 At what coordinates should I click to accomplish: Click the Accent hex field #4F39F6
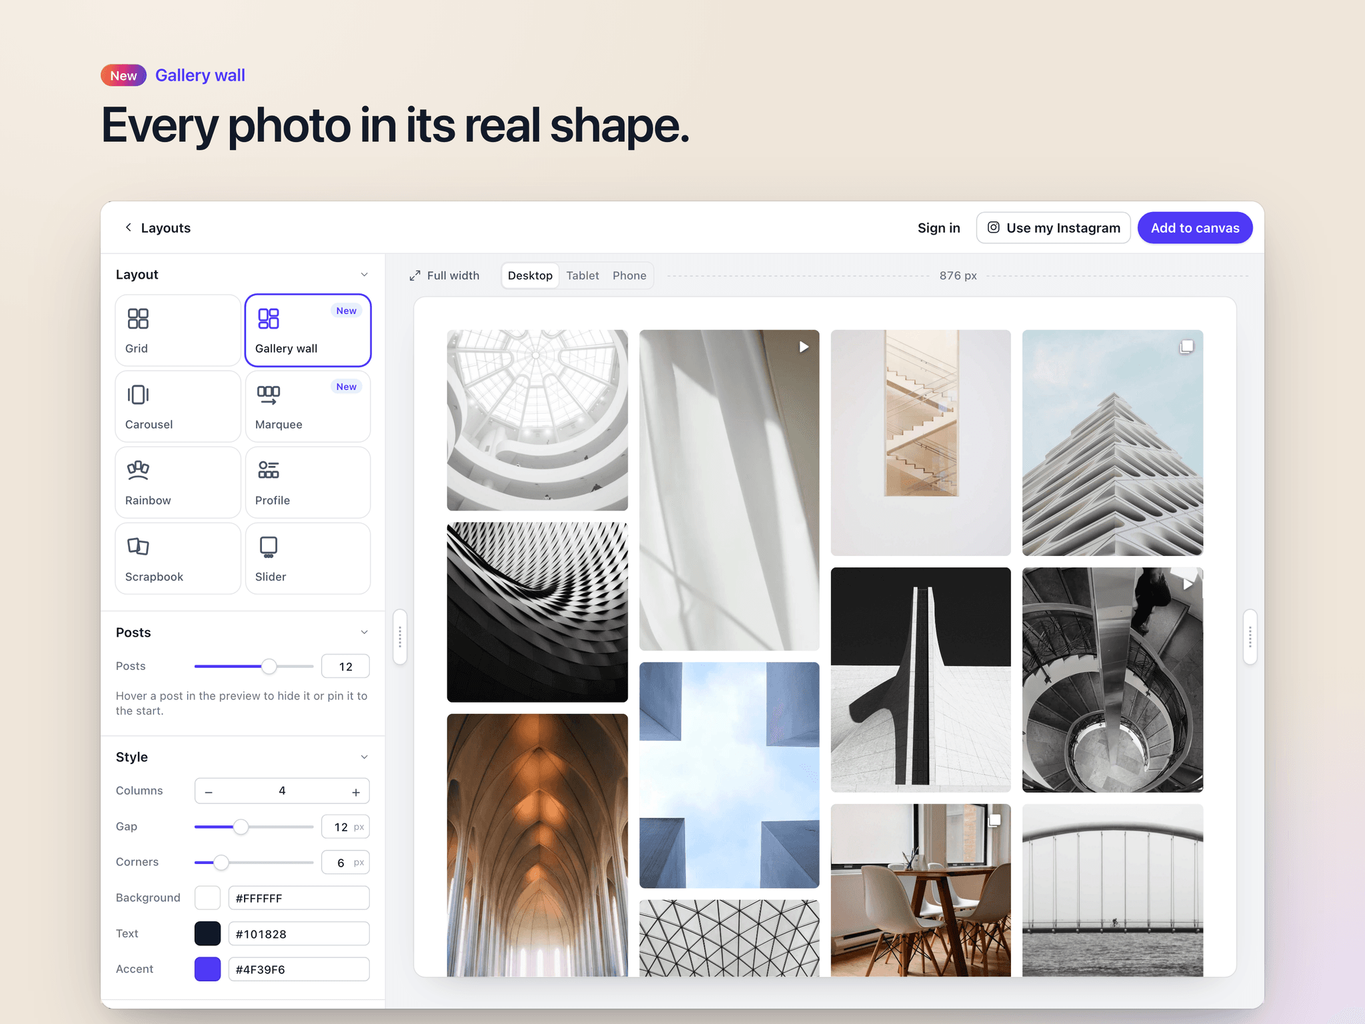(299, 969)
